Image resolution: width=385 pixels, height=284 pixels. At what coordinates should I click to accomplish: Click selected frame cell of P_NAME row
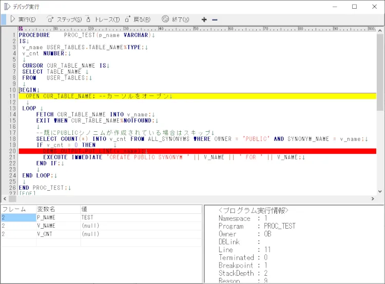18,217
